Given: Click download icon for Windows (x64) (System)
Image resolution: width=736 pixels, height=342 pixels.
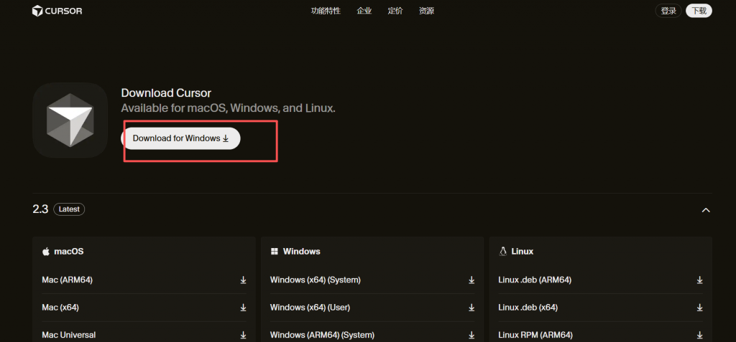Looking at the screenshot, I should (x=471, y=280).
